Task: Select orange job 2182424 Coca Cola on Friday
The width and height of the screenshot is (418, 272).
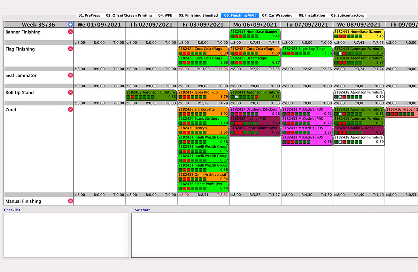Action: coord(203,51)
